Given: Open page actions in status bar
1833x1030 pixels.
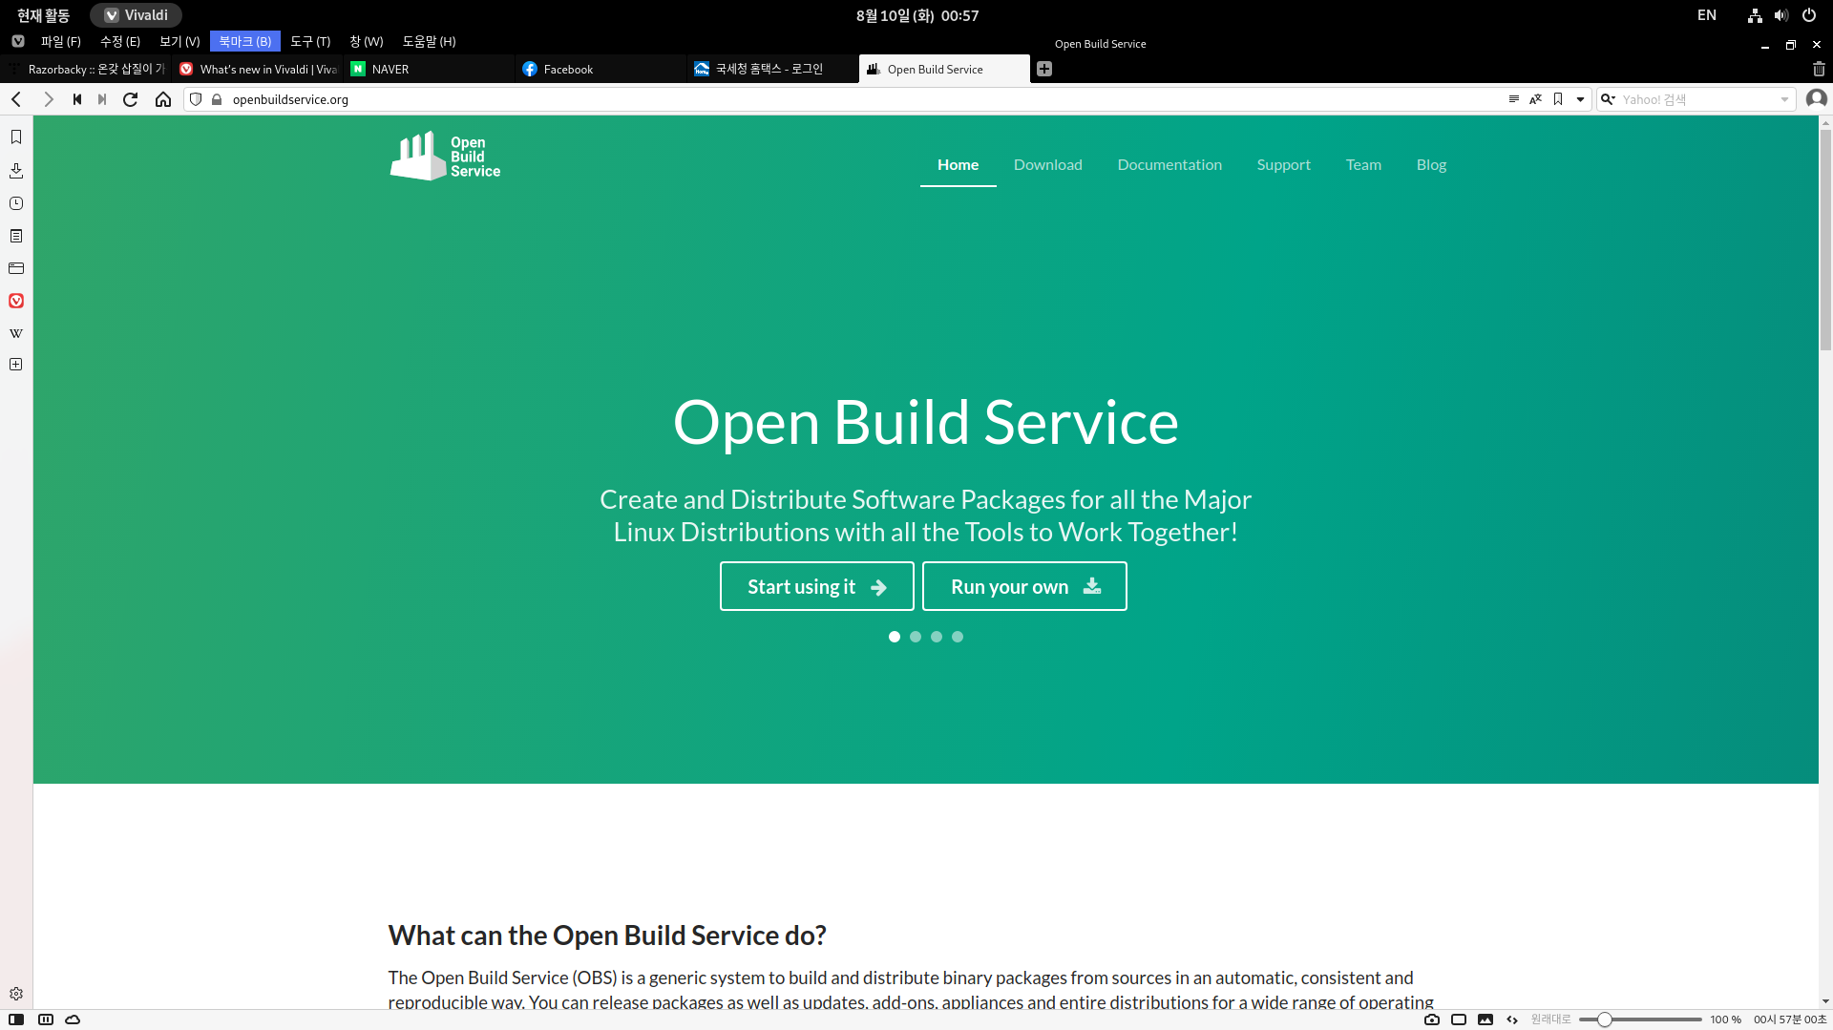Looking at the screenshot, I should coord(1512,1019).
